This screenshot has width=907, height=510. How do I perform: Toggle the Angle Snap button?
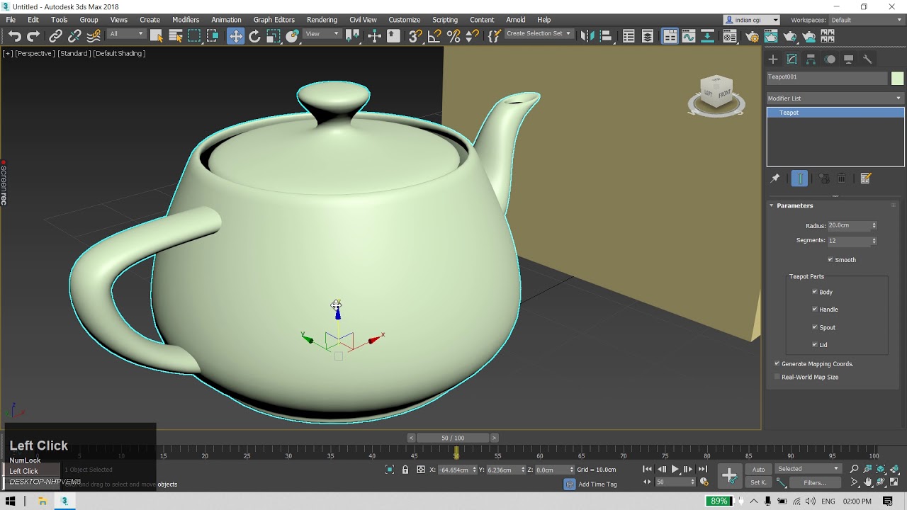[x=434, y=36]
